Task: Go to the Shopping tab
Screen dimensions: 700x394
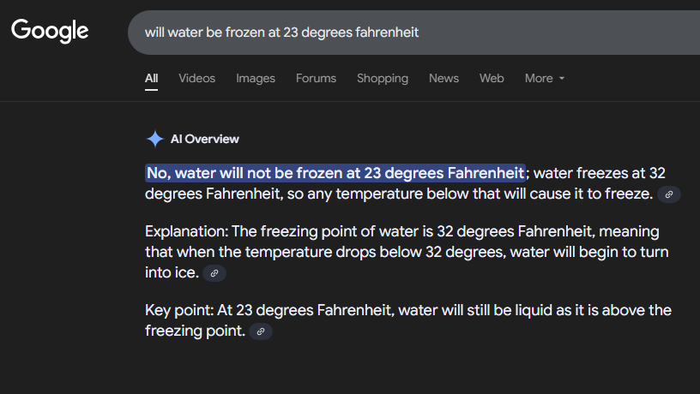Action: click(x=383, y=78)
